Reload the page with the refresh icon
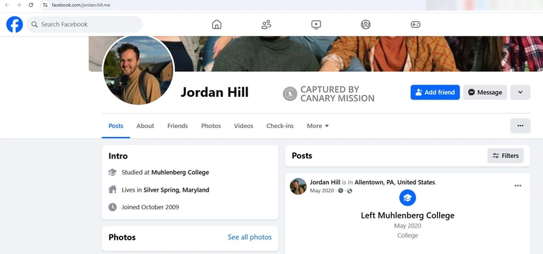This screenshot has height=254, width=543. (31, 5)
